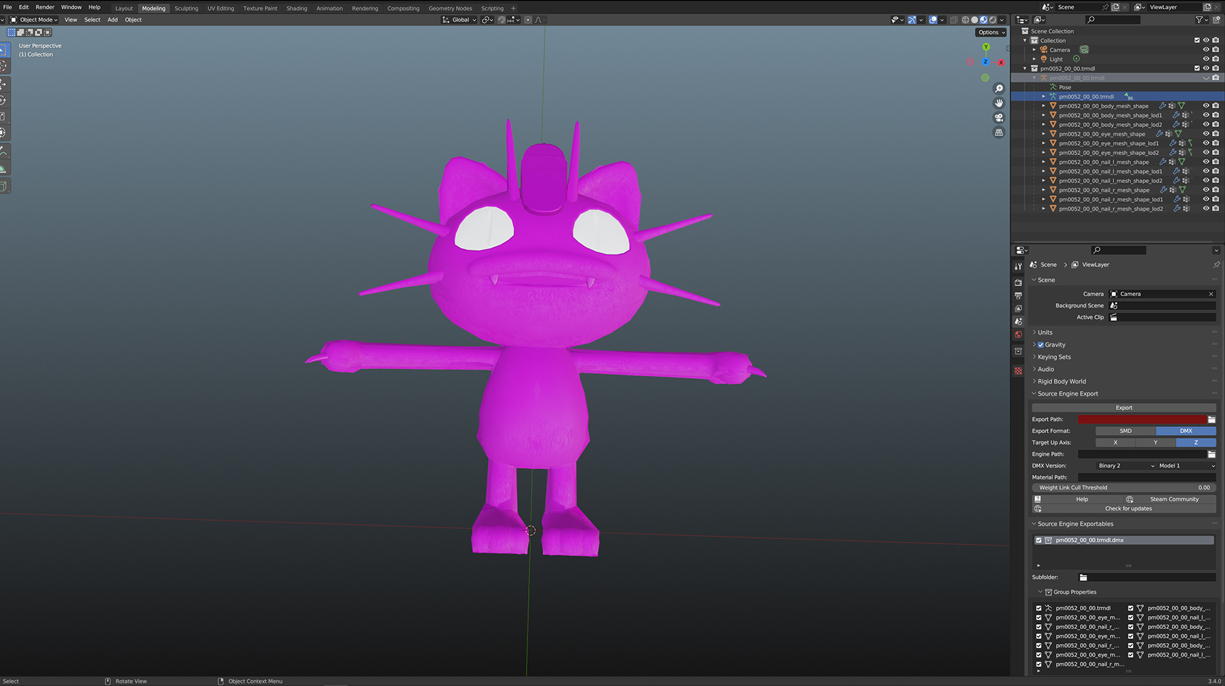Toggle show overlays button in viewport header

pyautogui.click(x=933, y=20)
